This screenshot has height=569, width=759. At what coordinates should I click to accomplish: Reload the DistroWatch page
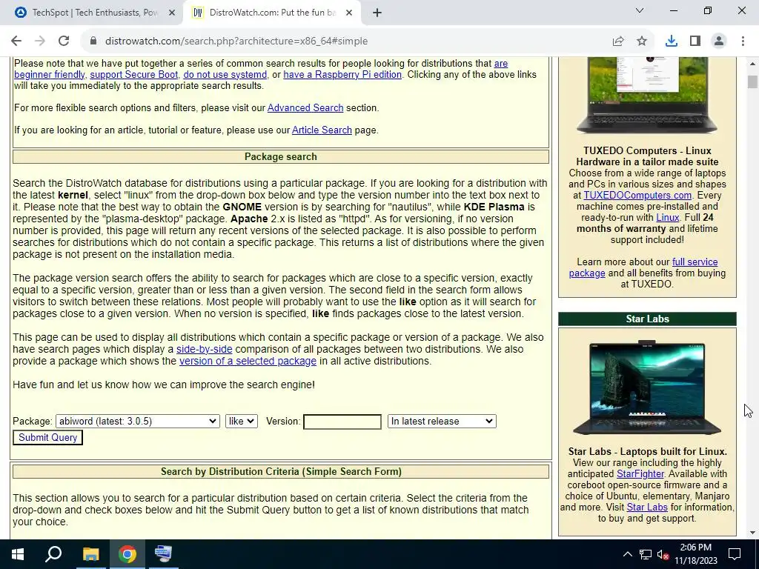pyautogui.click(x=64, y=41)
